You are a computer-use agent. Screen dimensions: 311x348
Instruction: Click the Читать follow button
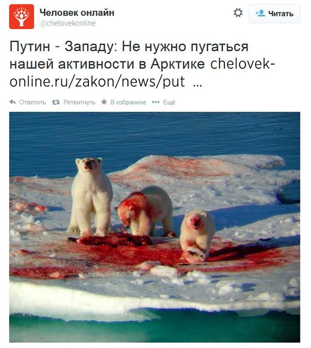point(274,14)
